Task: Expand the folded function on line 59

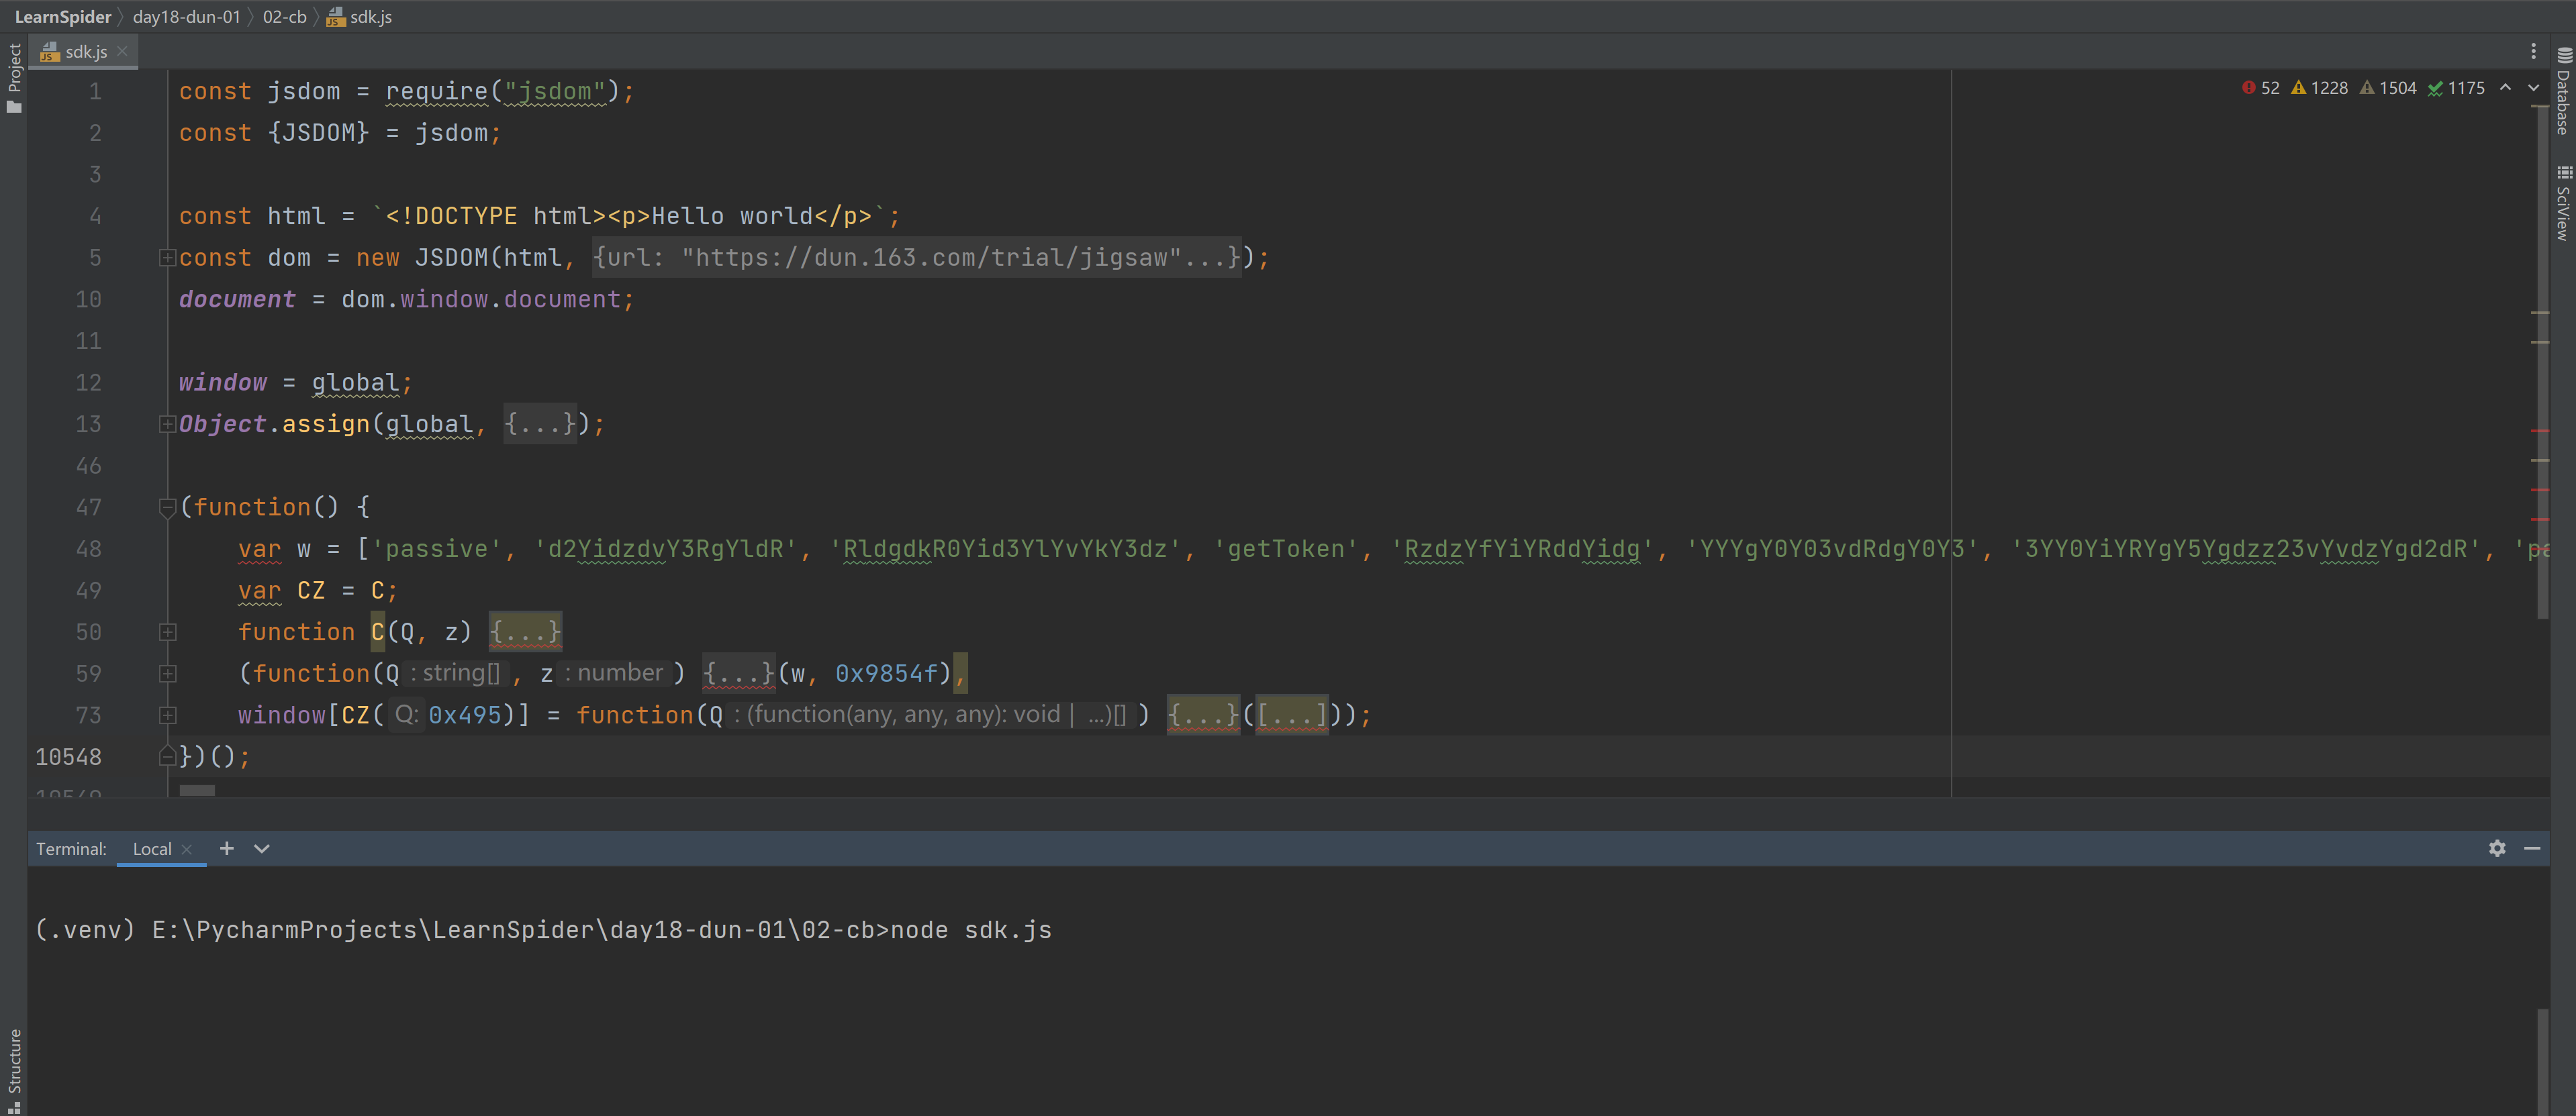Action: tap(167, 674)
